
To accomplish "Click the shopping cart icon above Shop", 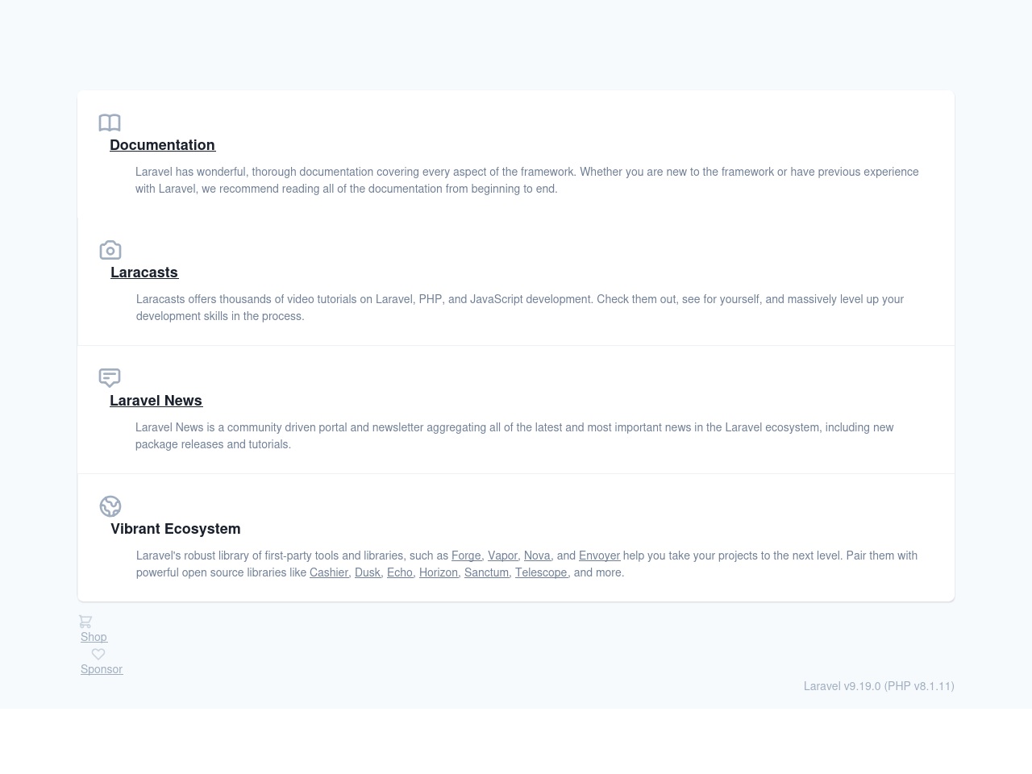I will [x=85, y=622].
